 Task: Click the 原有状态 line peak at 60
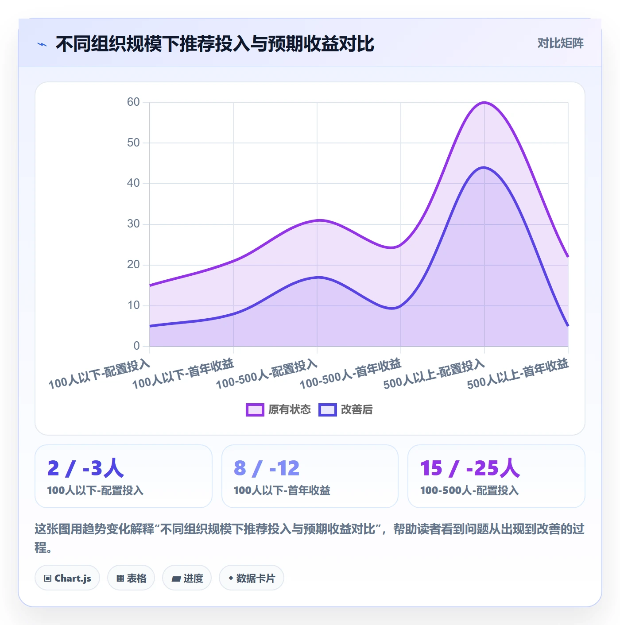pos(484,103)
